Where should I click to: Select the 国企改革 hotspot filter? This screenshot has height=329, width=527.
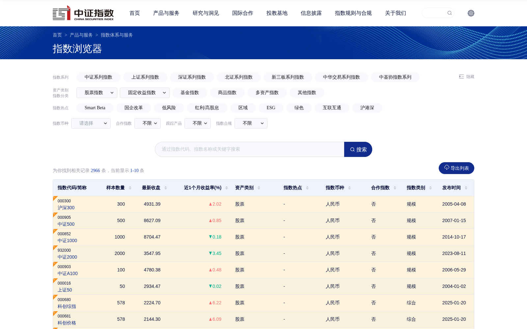coord(134,108)
